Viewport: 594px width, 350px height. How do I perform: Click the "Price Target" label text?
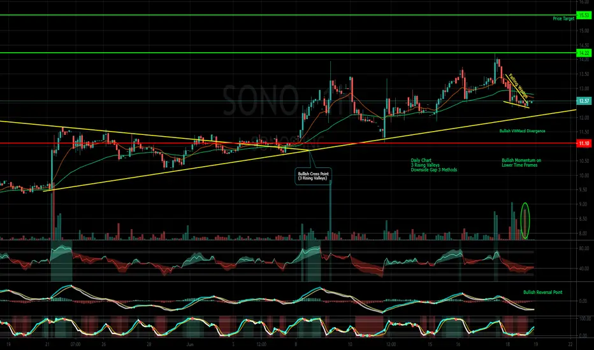pyautogui.click(x=563, y=18)
